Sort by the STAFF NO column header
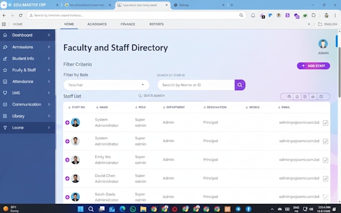Viewport: 341px width, 213px height. click(x=77, y=107)
